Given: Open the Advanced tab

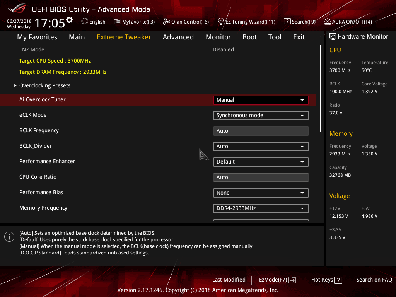Looking at the screenshot, I should tap(178, 37).
